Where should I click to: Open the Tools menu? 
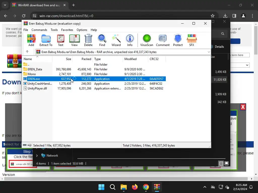tap(54, 30)
